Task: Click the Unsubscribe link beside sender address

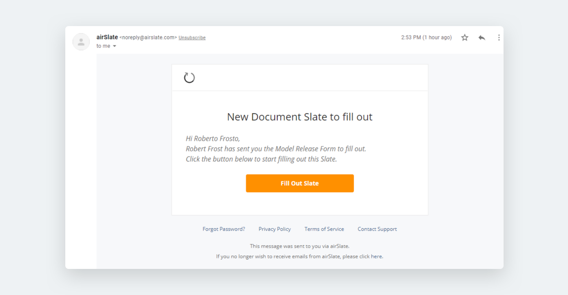Action: 192,37
